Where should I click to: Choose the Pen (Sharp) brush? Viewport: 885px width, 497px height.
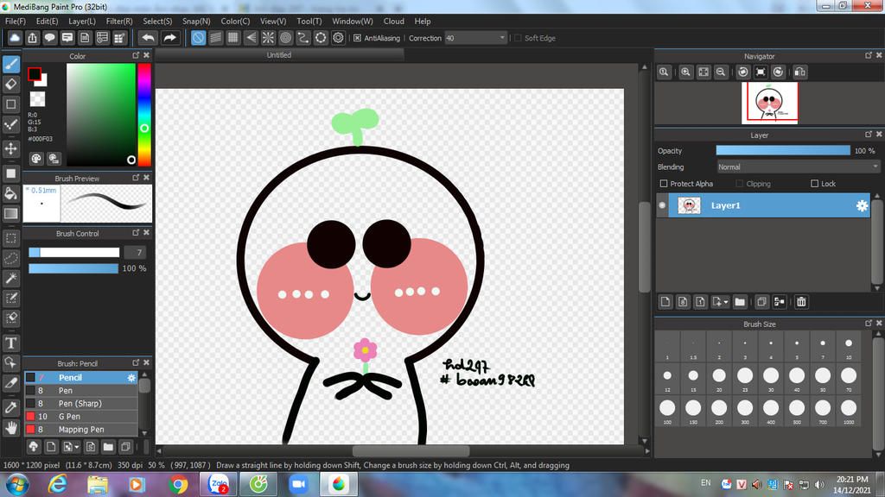pos(80,404)
